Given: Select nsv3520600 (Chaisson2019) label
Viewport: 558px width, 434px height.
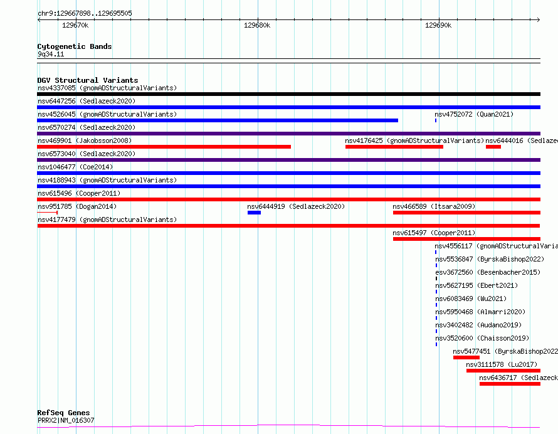Looking at the screenshot, I should coord(482,338).
